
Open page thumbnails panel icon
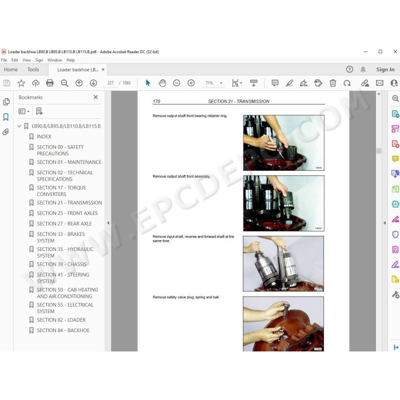coord(6,102)
